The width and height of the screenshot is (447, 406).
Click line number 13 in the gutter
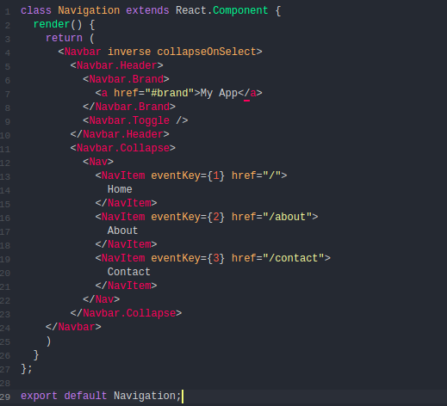tap(5, 177)
